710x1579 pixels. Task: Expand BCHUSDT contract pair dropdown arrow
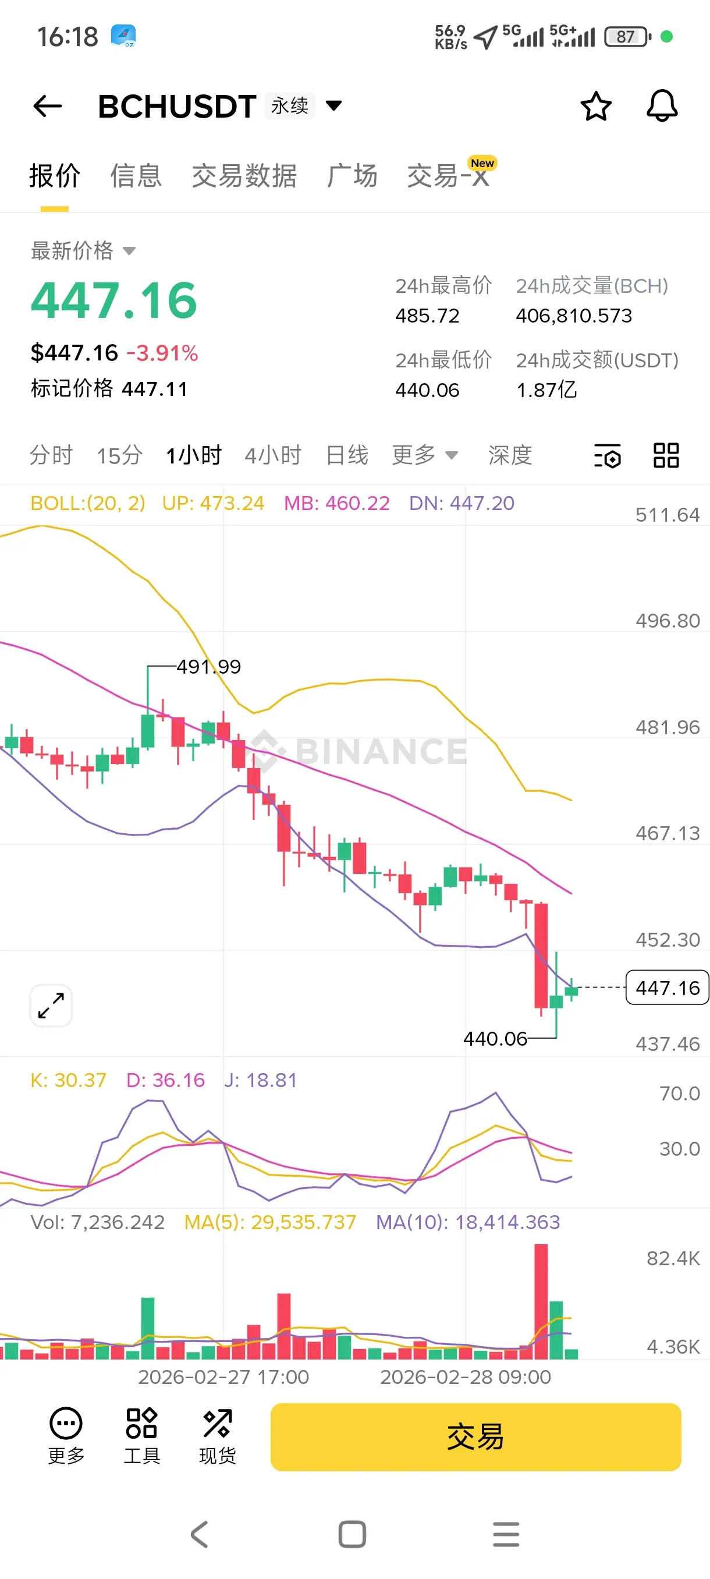[334, 105]
